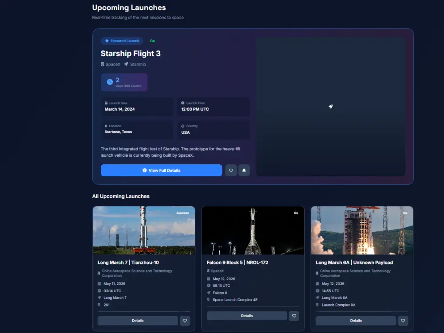Image resolution: width=444 pixels, height=333 pixels.
Task: Click '03:14 UTC' time on Long March 7 card
Action: (112, 290)
